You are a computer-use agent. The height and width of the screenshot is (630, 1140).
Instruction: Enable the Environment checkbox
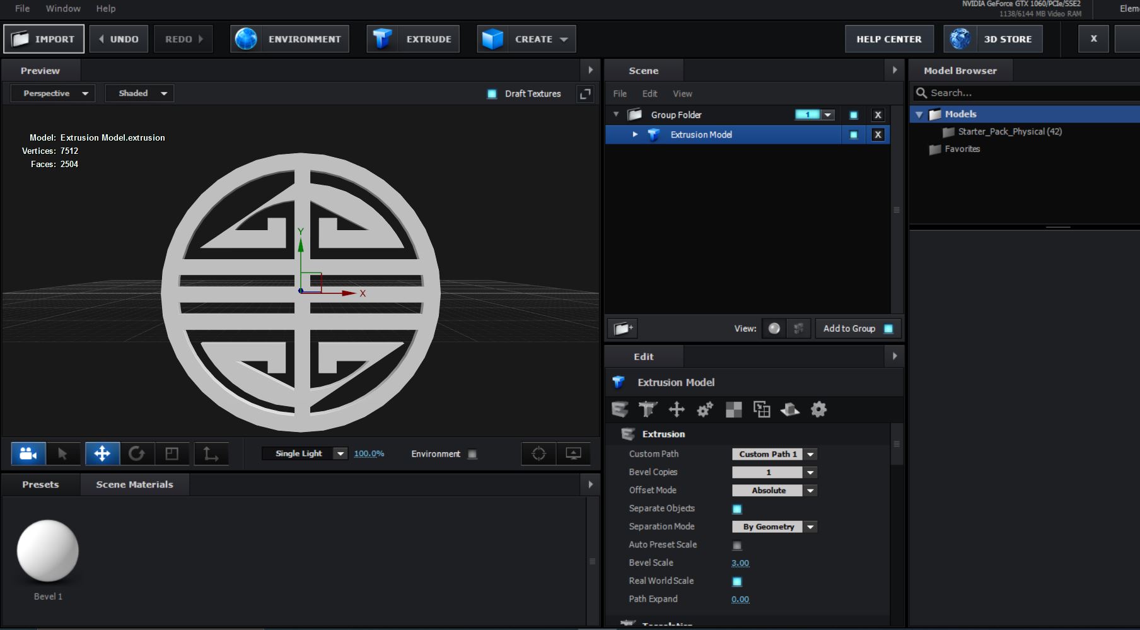click(472, 454)
